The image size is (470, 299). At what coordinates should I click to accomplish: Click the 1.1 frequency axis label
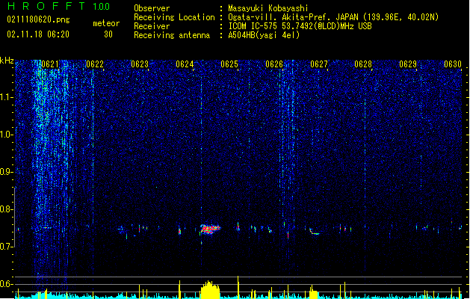(x=7, y=97)
